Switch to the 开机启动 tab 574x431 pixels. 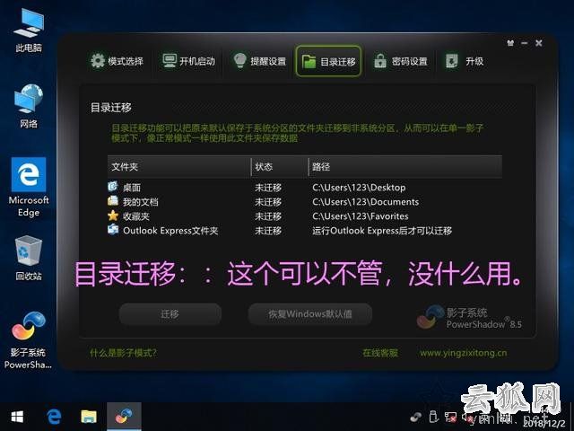[x=188, y=61]
